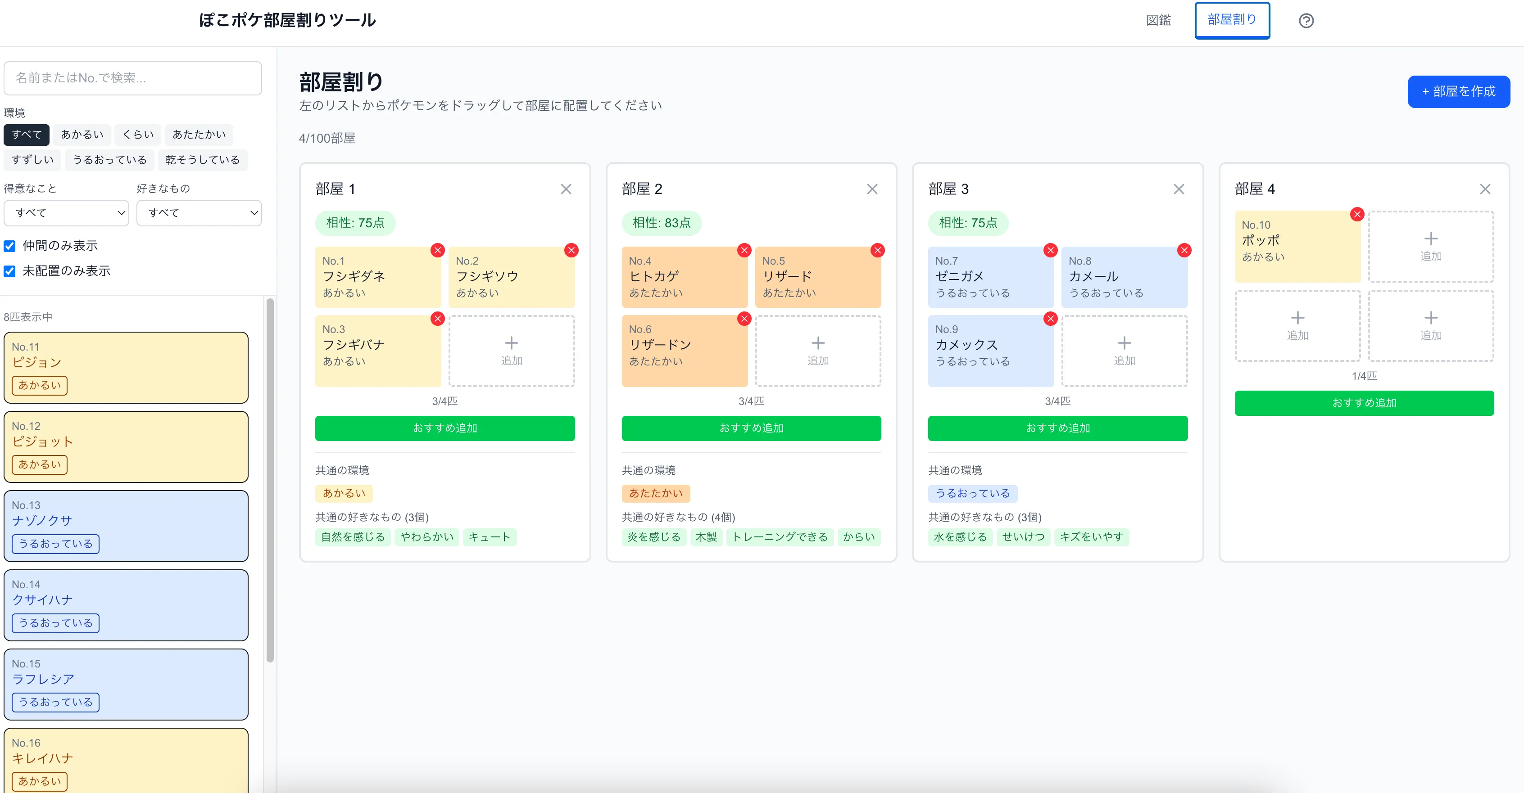Open the 好きなもの dropdown
The height and width of the screenshot is (793, 1524).
[x=199, y=213]
